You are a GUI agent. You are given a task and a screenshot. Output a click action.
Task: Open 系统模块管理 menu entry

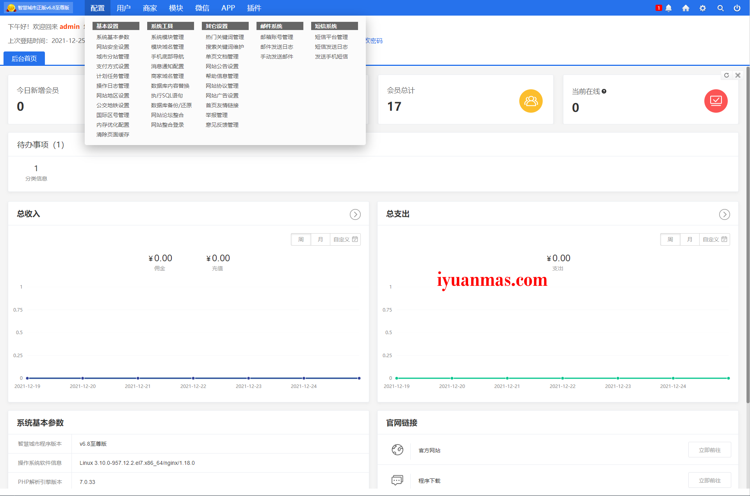tap(167, 37)
